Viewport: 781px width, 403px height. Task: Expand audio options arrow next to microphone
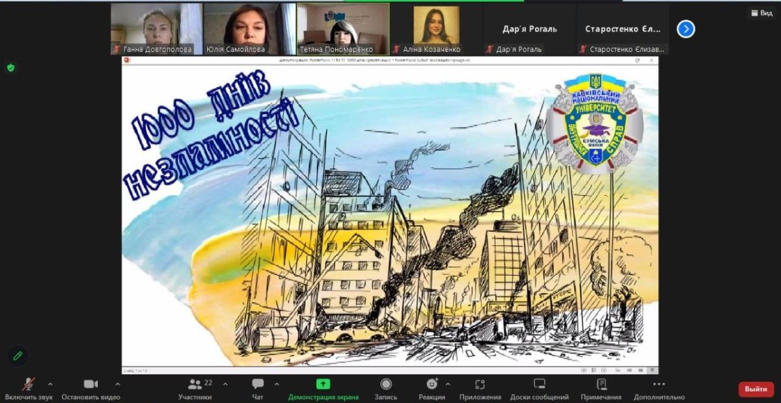coord(50,384)
